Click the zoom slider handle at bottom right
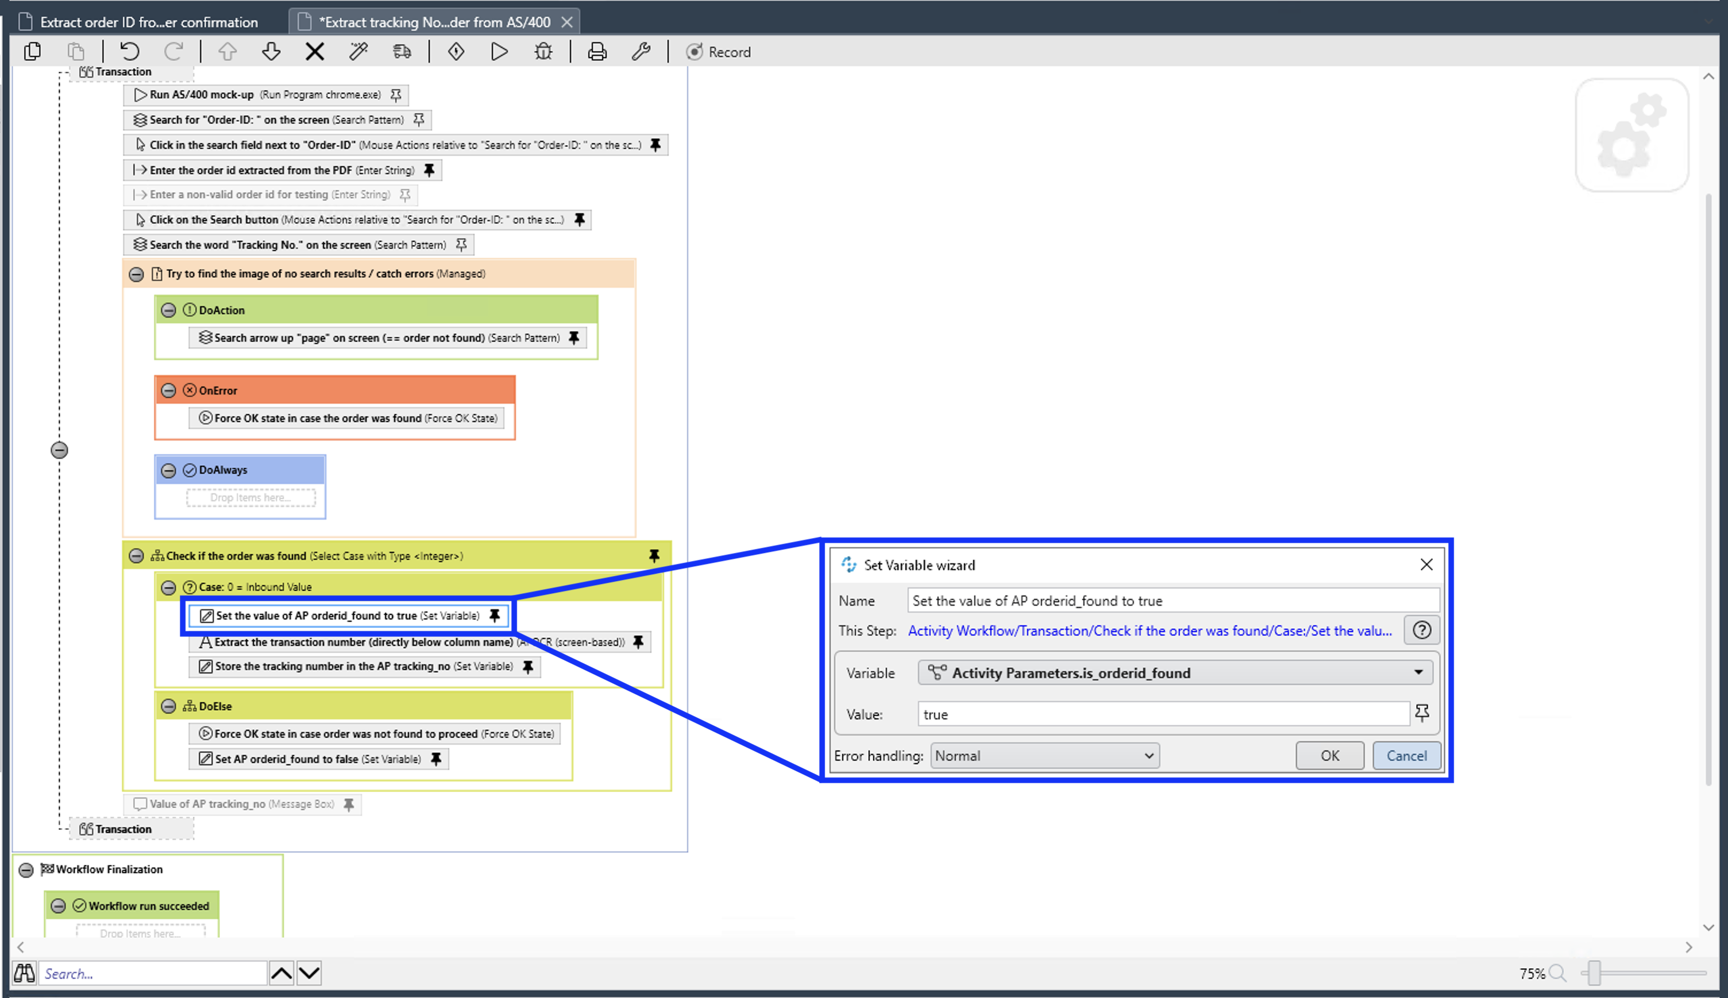Image resolution: width=1728 pixels, height=998 pixels. pyautogui.click(x=1594, y=973)
